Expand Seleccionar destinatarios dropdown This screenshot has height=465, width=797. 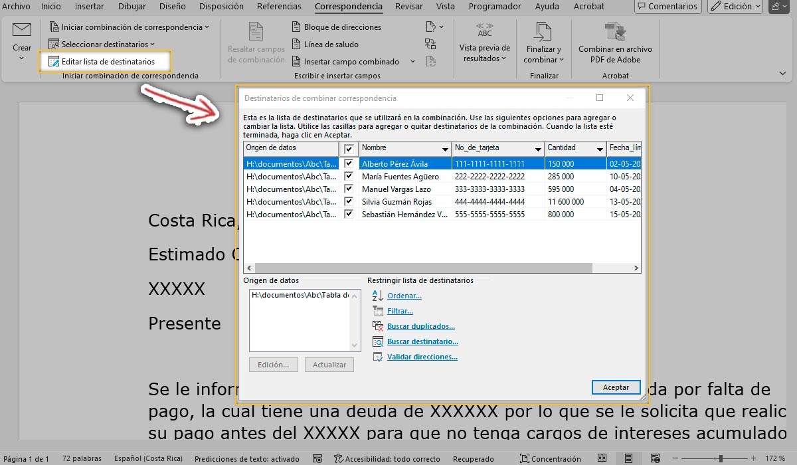click(x=108, y=45)
